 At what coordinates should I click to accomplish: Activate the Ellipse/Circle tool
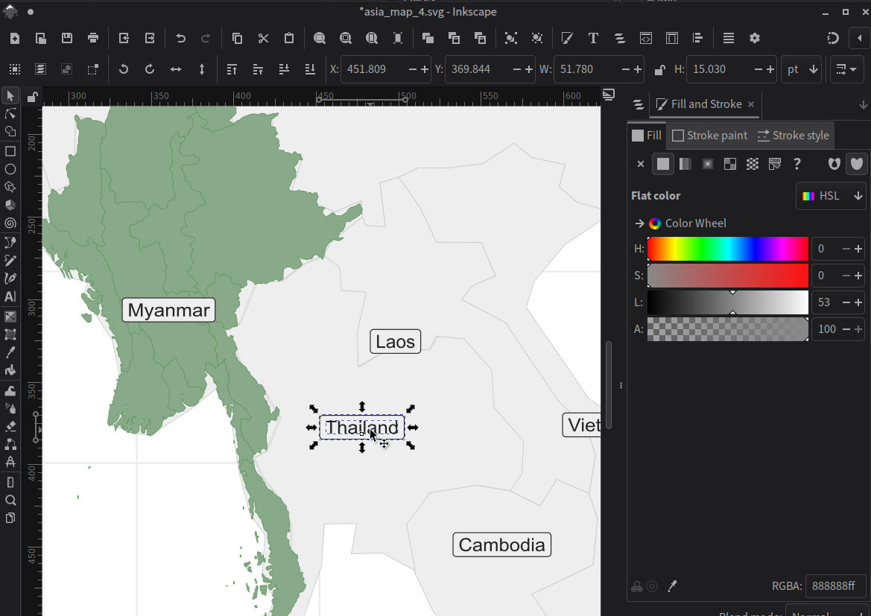(10, 169)
